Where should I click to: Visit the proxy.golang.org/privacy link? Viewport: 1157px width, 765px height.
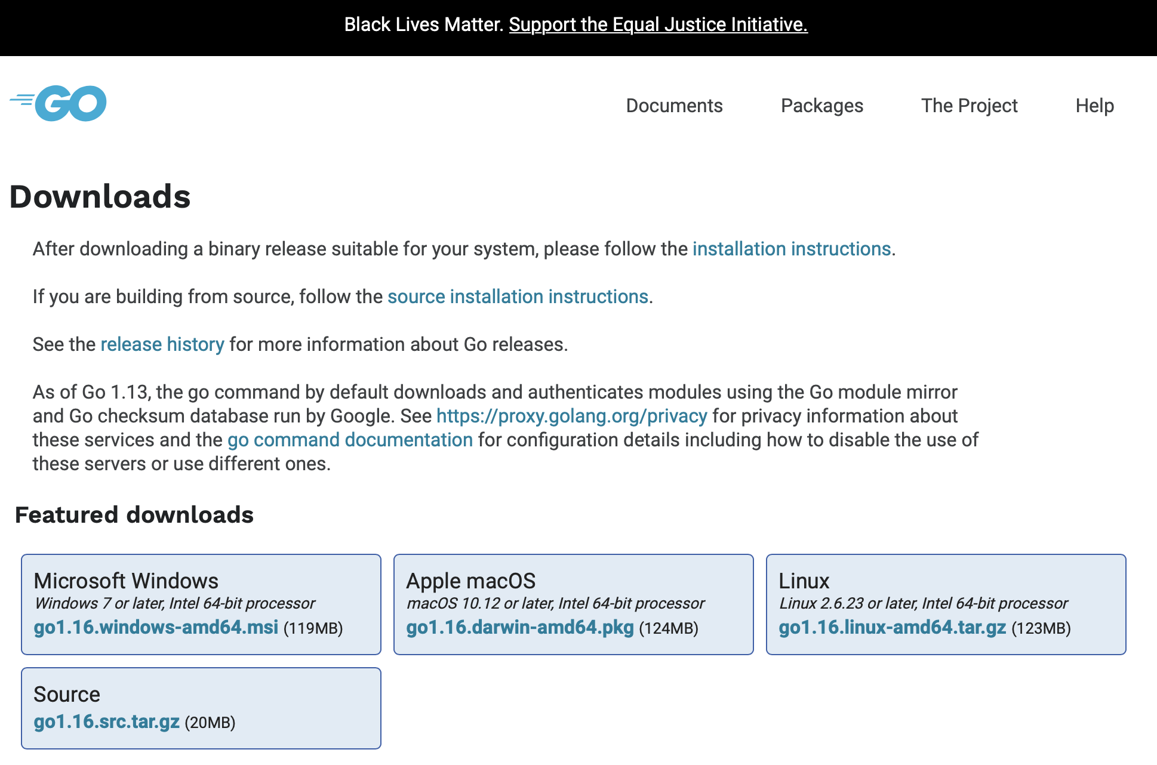click(571, 416)
